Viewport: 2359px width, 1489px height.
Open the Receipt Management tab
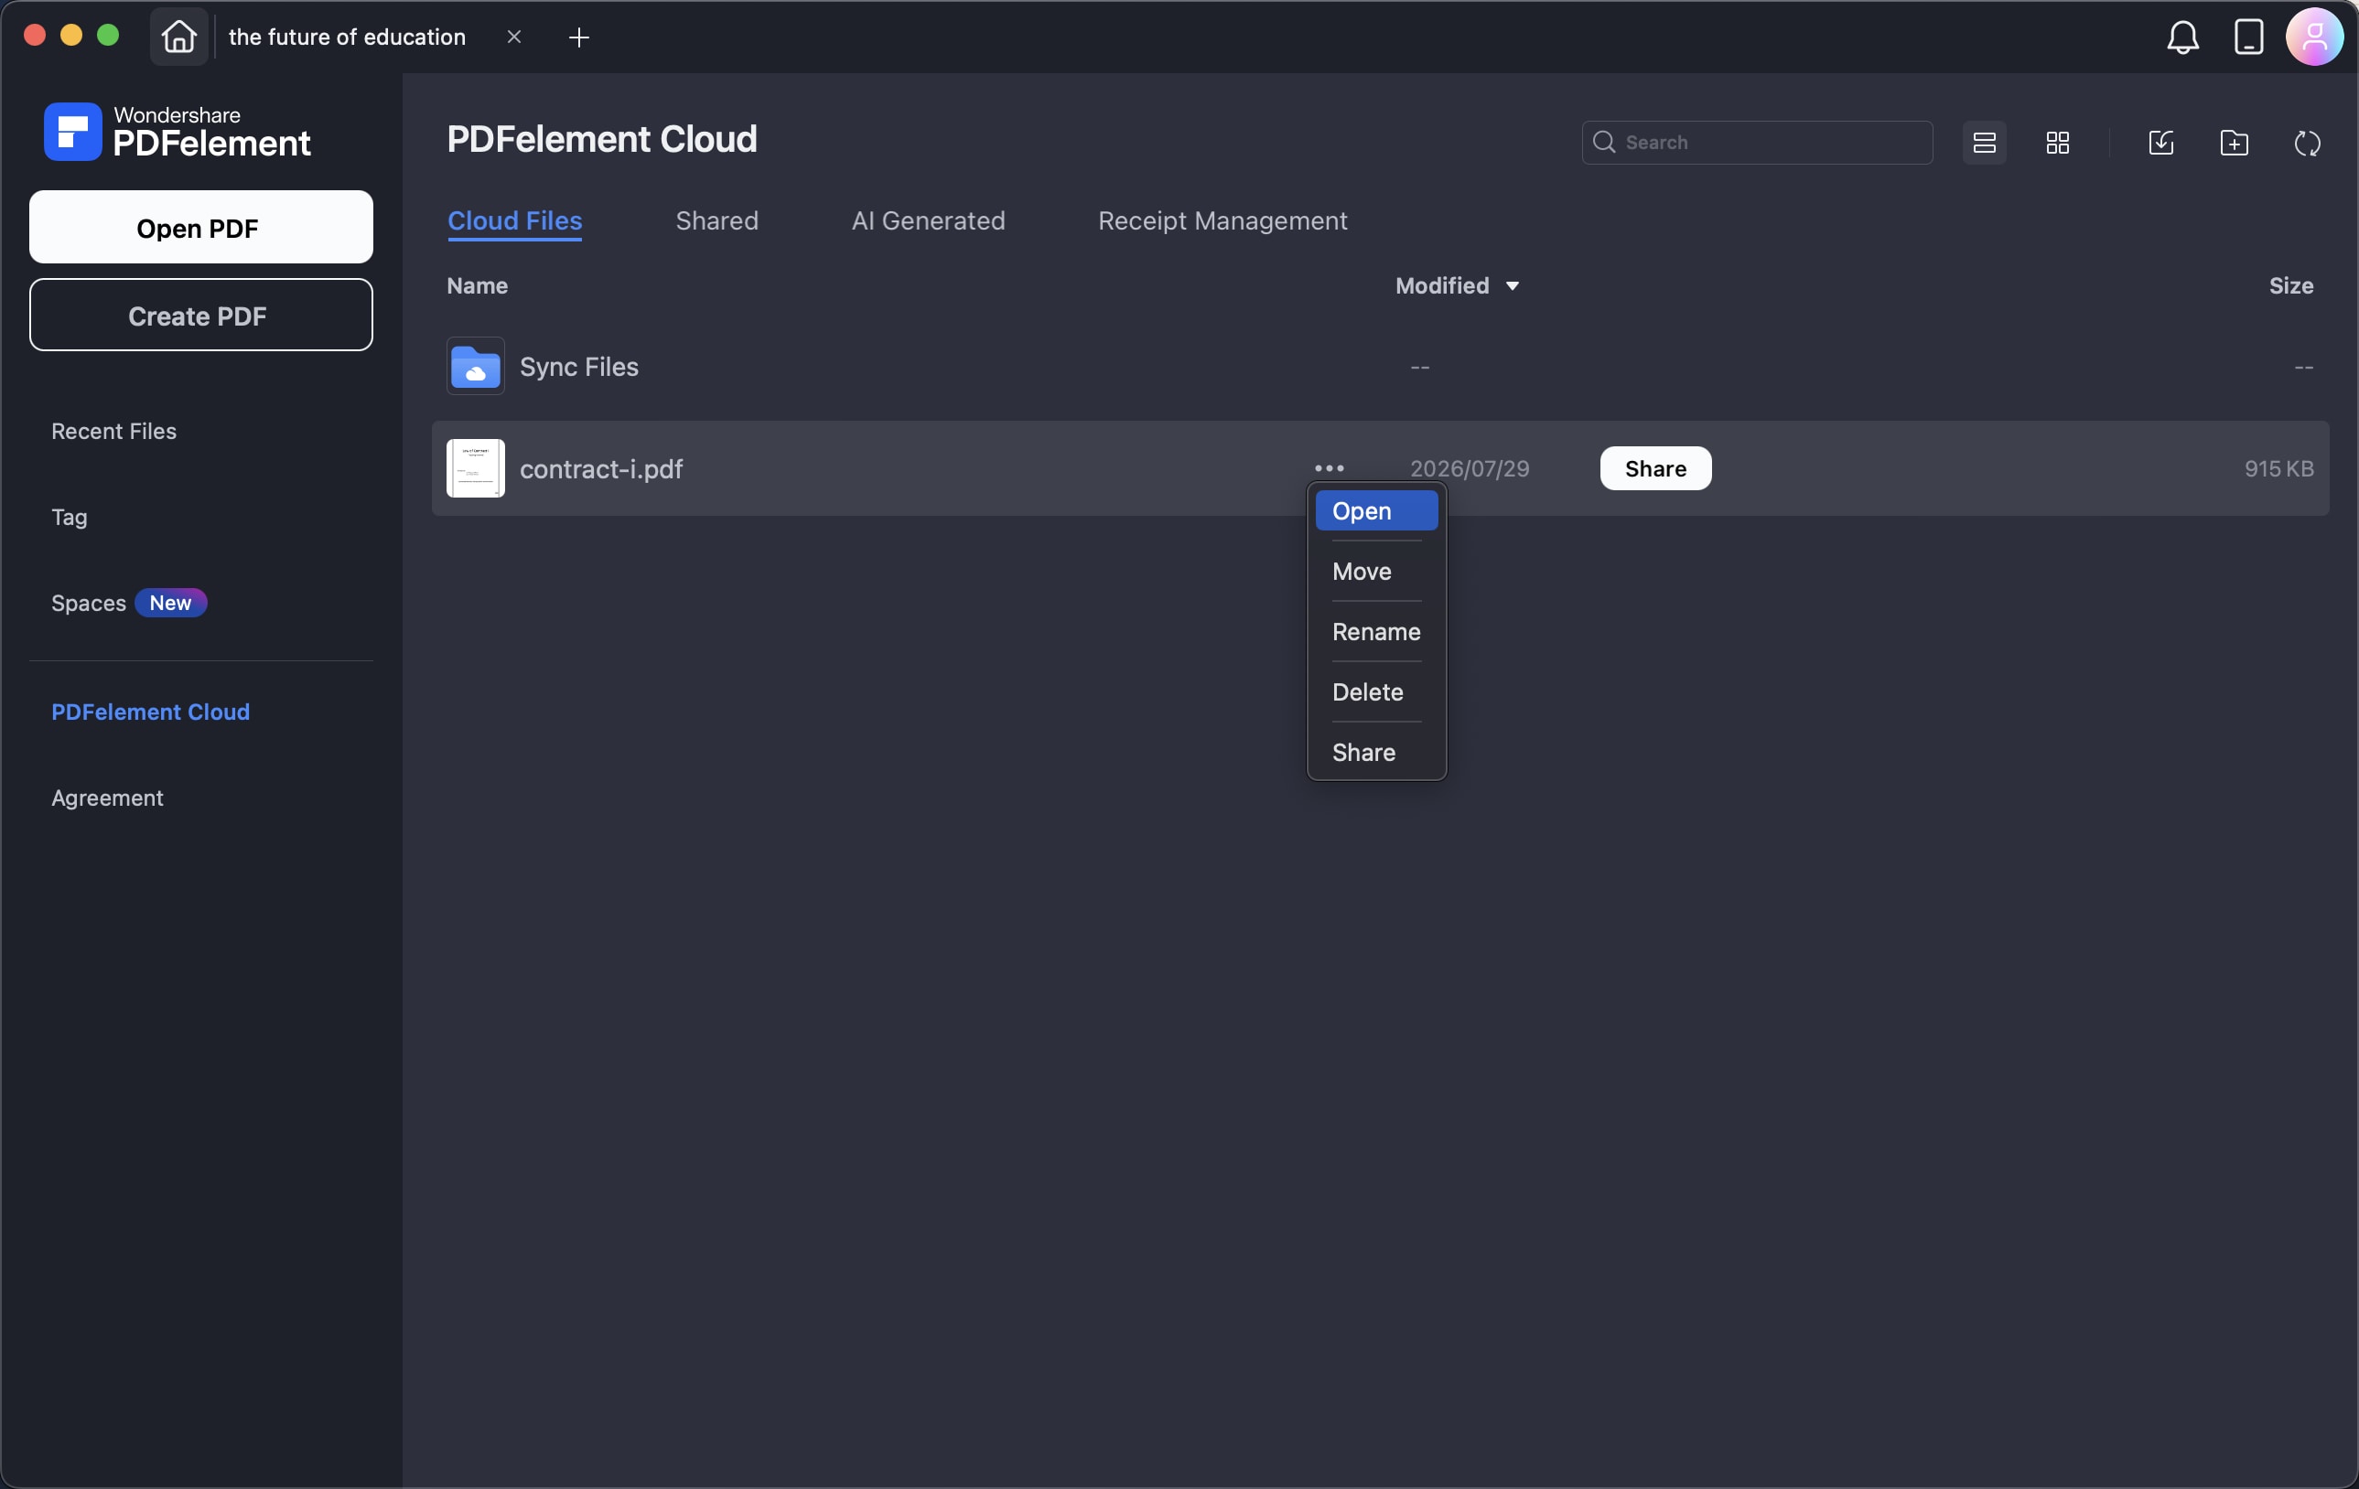tap(1222, 221)
